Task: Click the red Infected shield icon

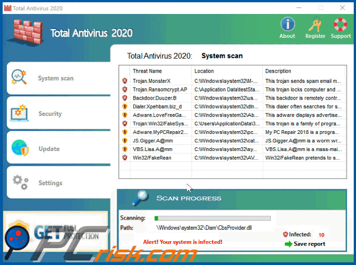Action: [285, 234]
